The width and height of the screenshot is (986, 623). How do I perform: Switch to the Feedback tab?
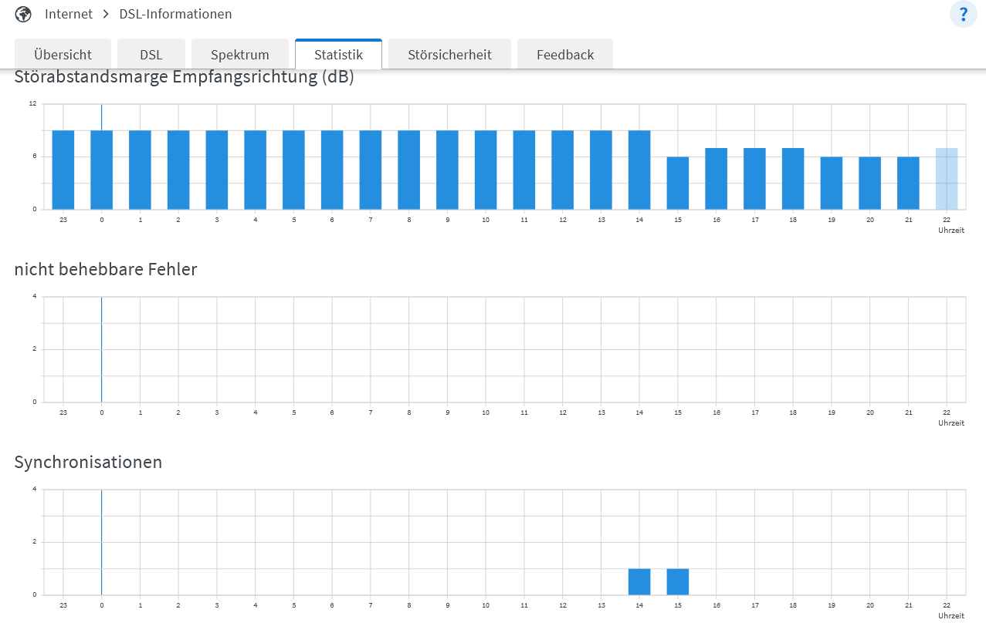click(565, 55)
